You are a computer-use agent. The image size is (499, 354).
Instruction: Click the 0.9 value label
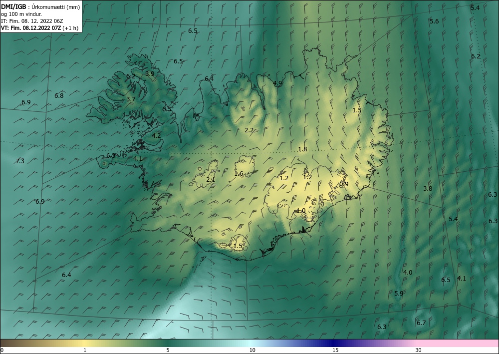coord(344,184)
